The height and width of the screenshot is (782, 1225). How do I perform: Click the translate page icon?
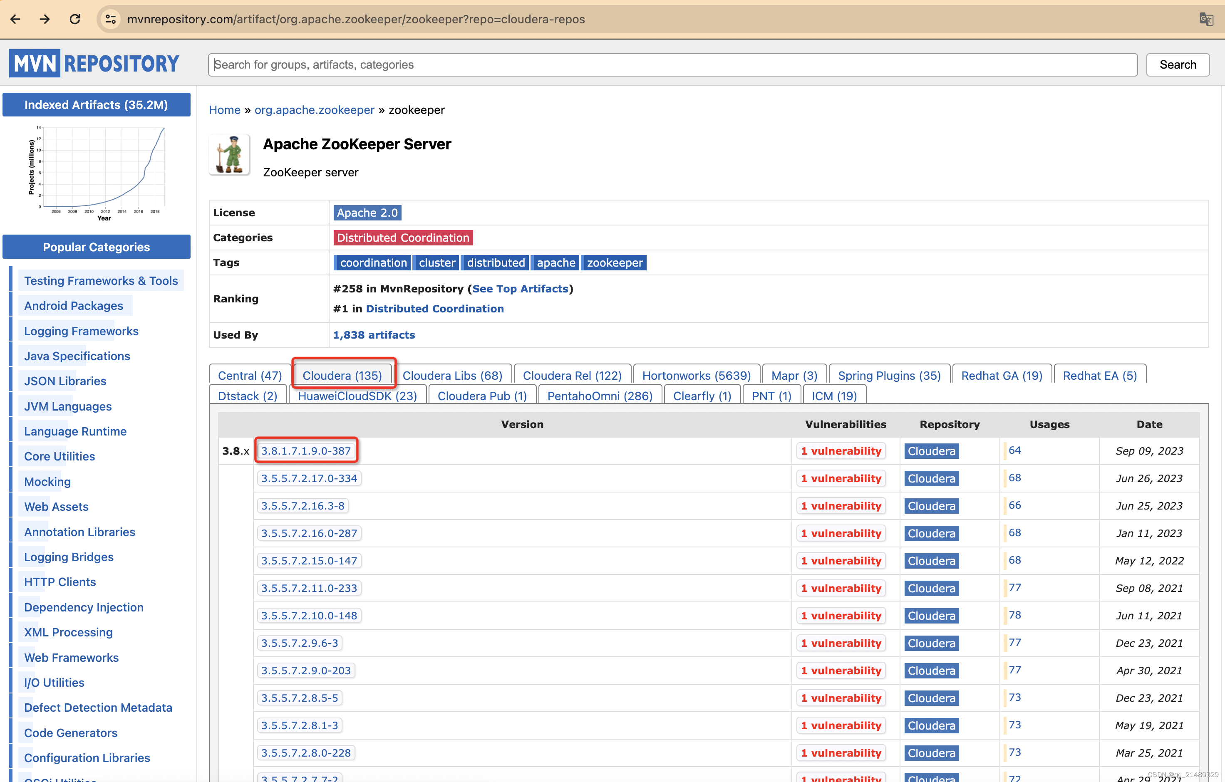point(1206,19)
